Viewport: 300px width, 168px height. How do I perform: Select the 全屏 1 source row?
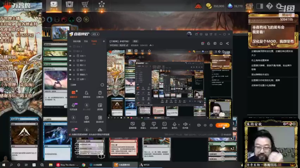click(x=87, y=79)
